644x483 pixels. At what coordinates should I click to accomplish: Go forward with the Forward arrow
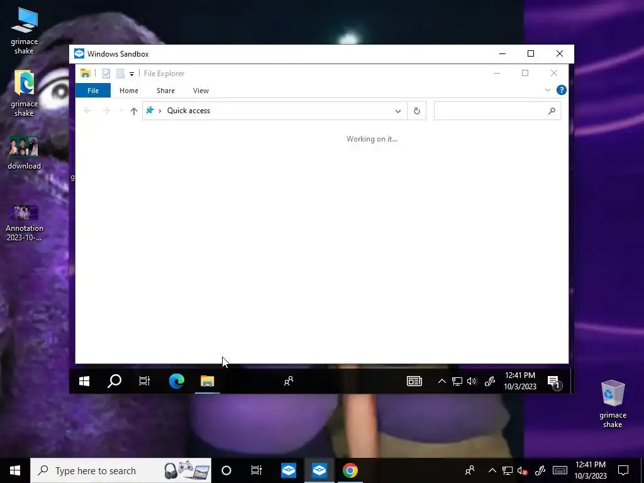coord(106,111)
